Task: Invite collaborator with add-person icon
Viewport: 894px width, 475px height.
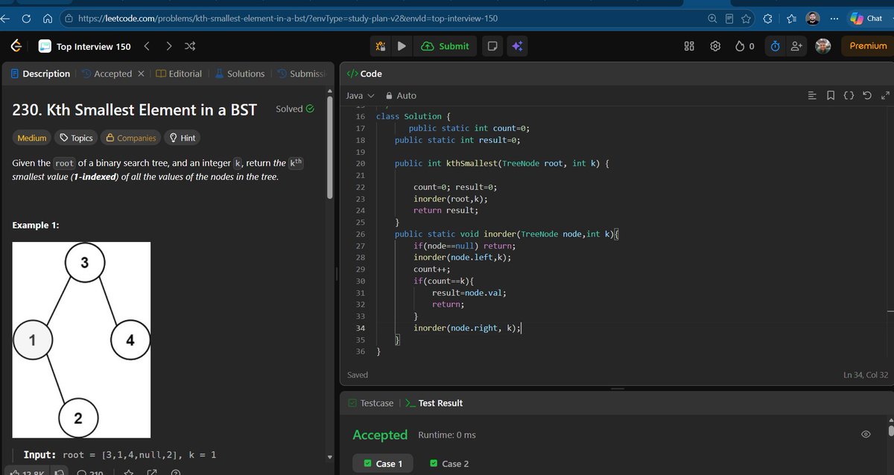Action: point(796,46)
